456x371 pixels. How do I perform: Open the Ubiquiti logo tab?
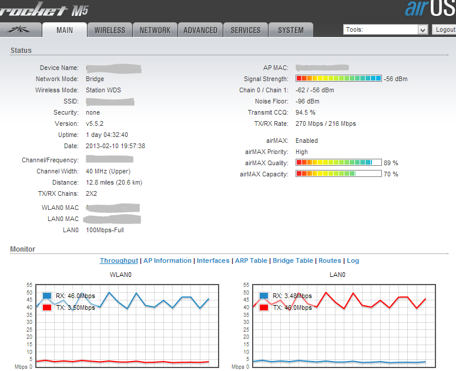(x=19, y=29)
